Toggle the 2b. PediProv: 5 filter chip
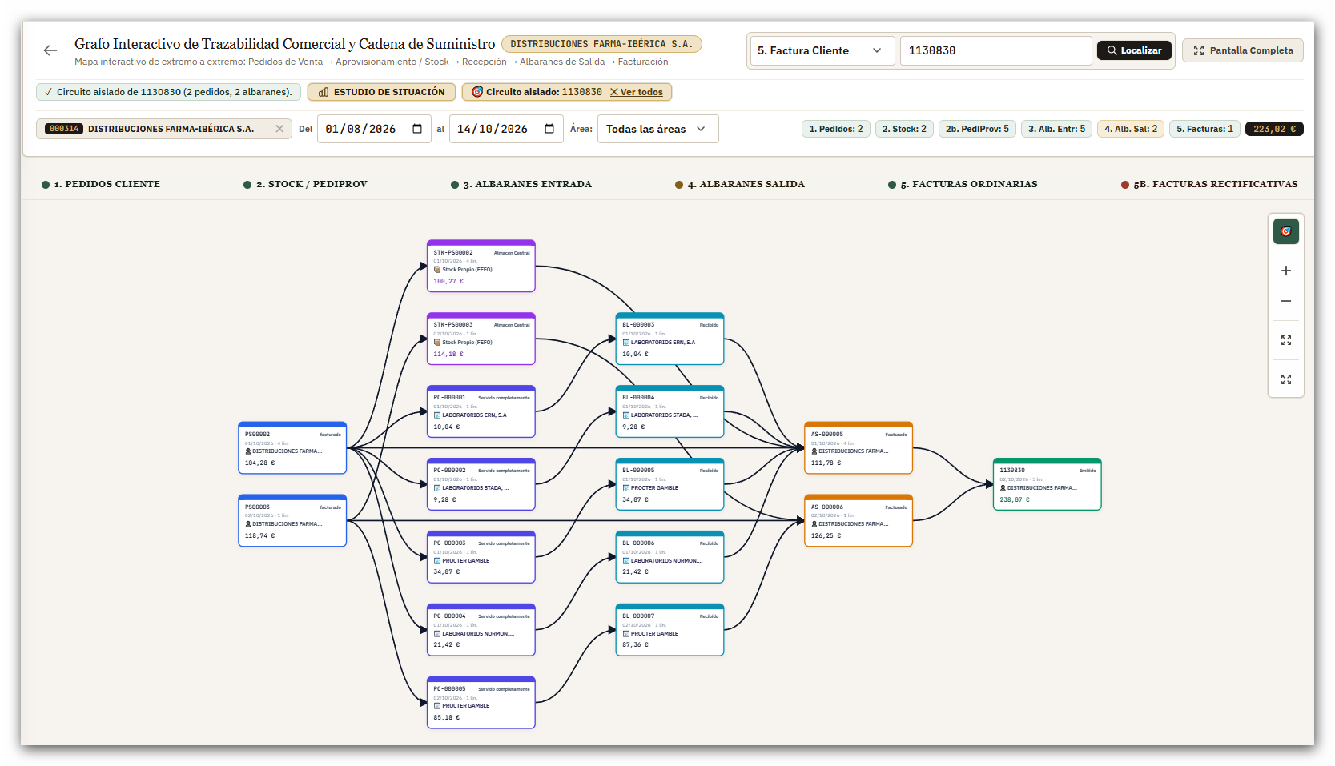 pos(977,129)
